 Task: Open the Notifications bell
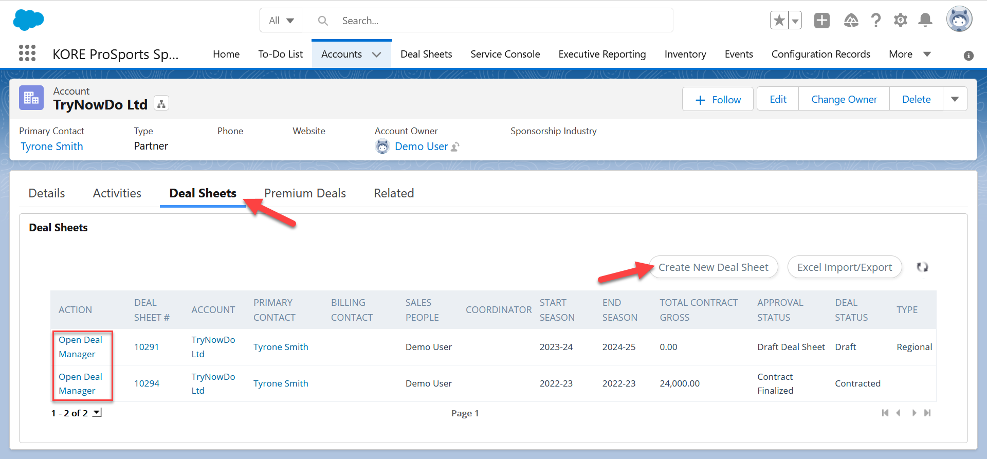coord(925,21)
